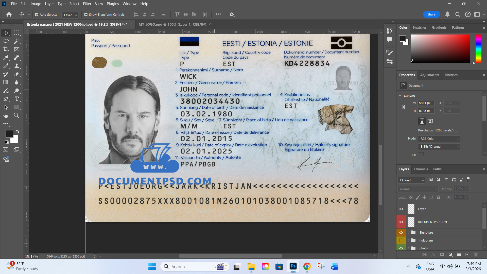Viewport: 487px width, 274px height.
Task: Open the RGB Color mode dropdown
Action: coord(439,139)
